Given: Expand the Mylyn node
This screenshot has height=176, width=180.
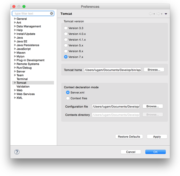Looking at the screenshot, I should (x=15, y=56).
